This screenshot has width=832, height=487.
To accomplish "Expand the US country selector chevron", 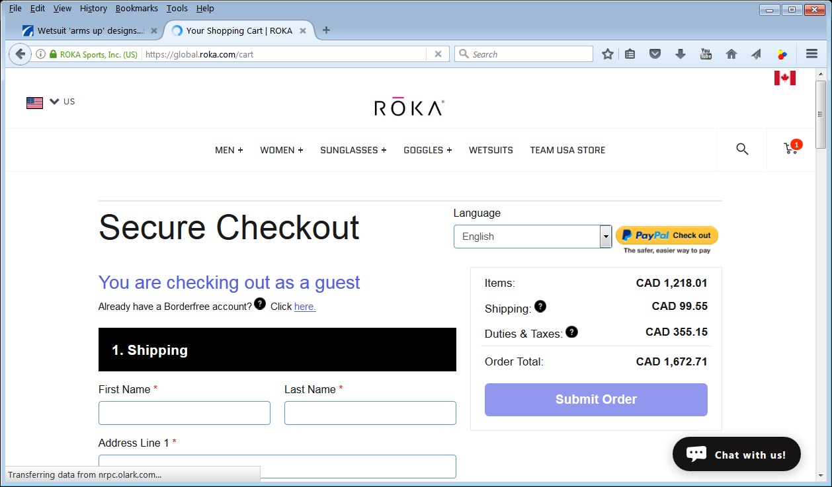I will [x=54, y=101].
